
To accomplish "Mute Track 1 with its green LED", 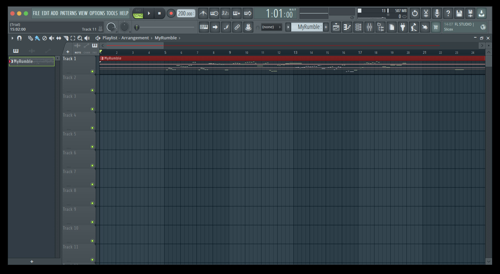I will pos(92,71).
